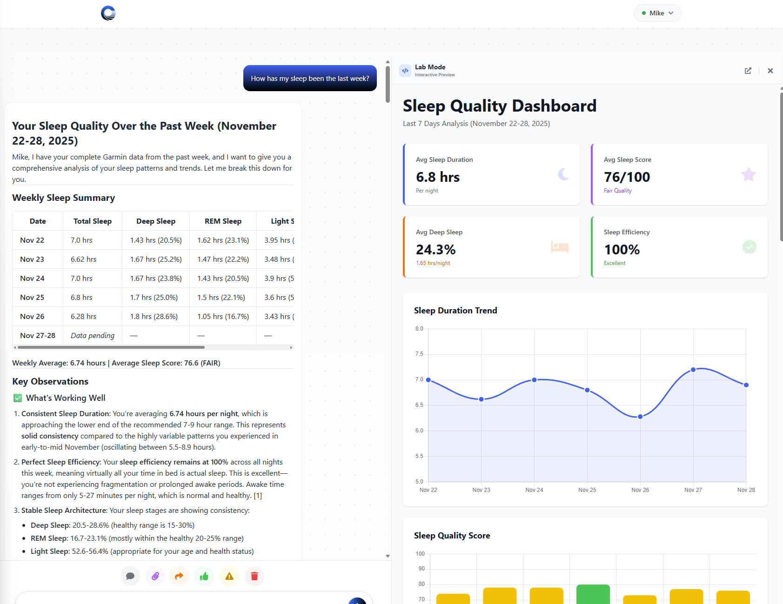Click the "24.3%" average deep sleep value
Screen dimensions: 783x604
click(436, 250)
